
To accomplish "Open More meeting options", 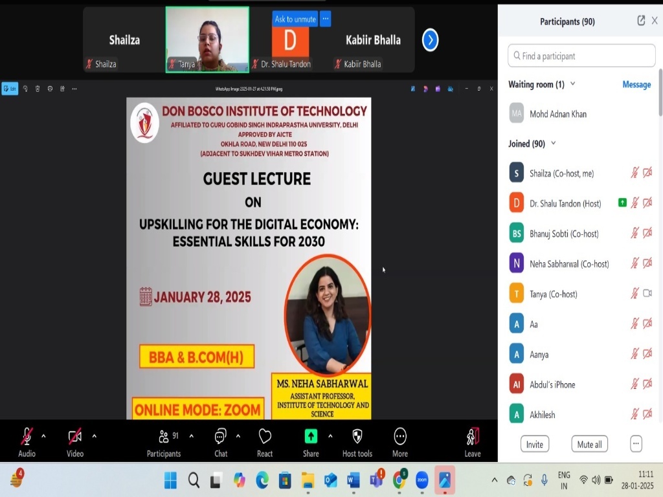I will tap(400, 437).
